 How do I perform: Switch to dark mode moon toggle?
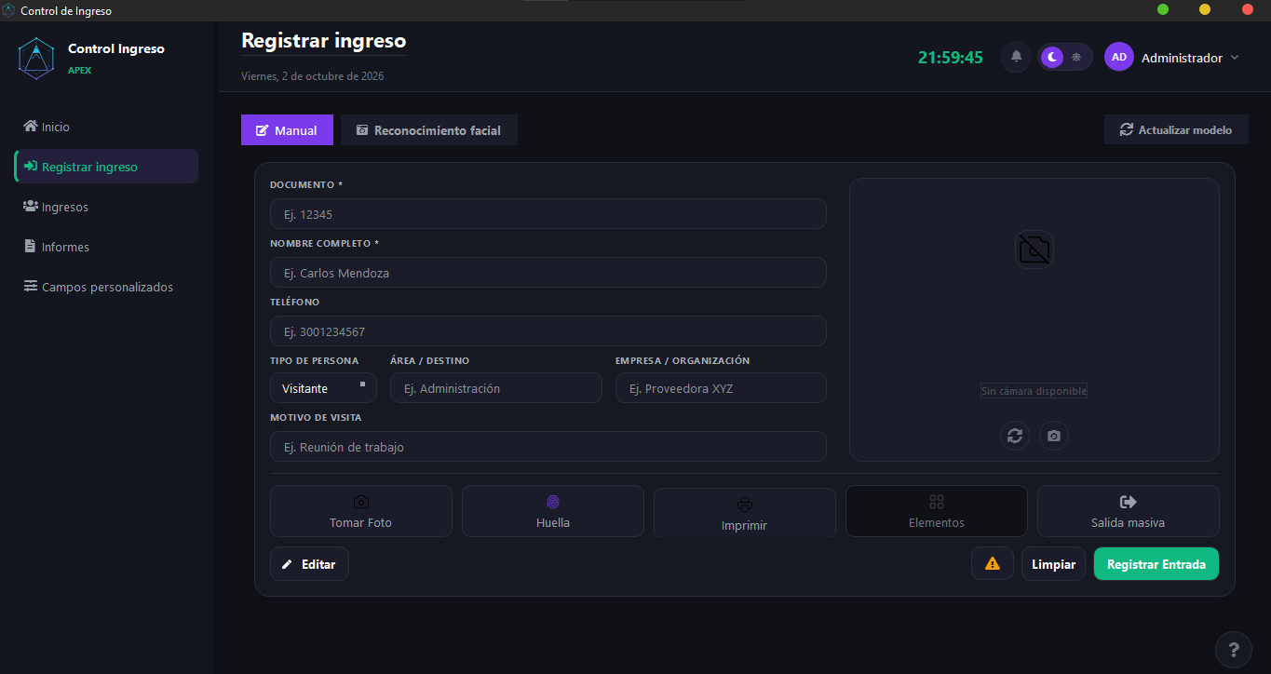coord(1052,57)
